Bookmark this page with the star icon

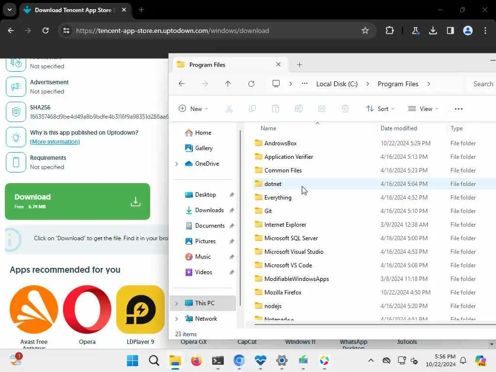pos(365,31)
